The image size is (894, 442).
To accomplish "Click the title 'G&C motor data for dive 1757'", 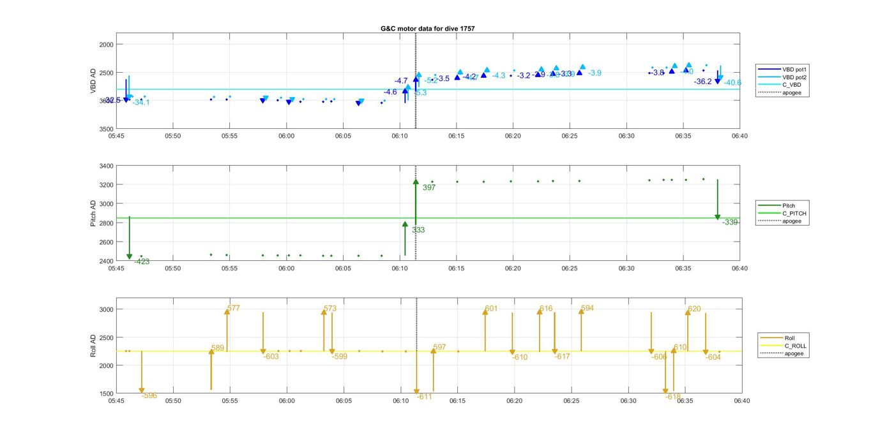I will click(x=427, y=29).
